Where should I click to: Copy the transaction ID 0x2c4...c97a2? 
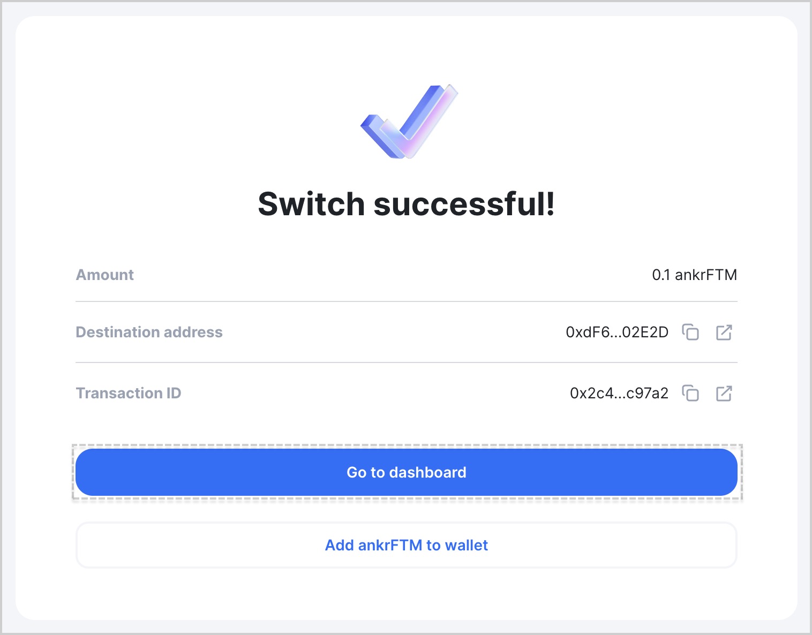[x=690, y=394]
